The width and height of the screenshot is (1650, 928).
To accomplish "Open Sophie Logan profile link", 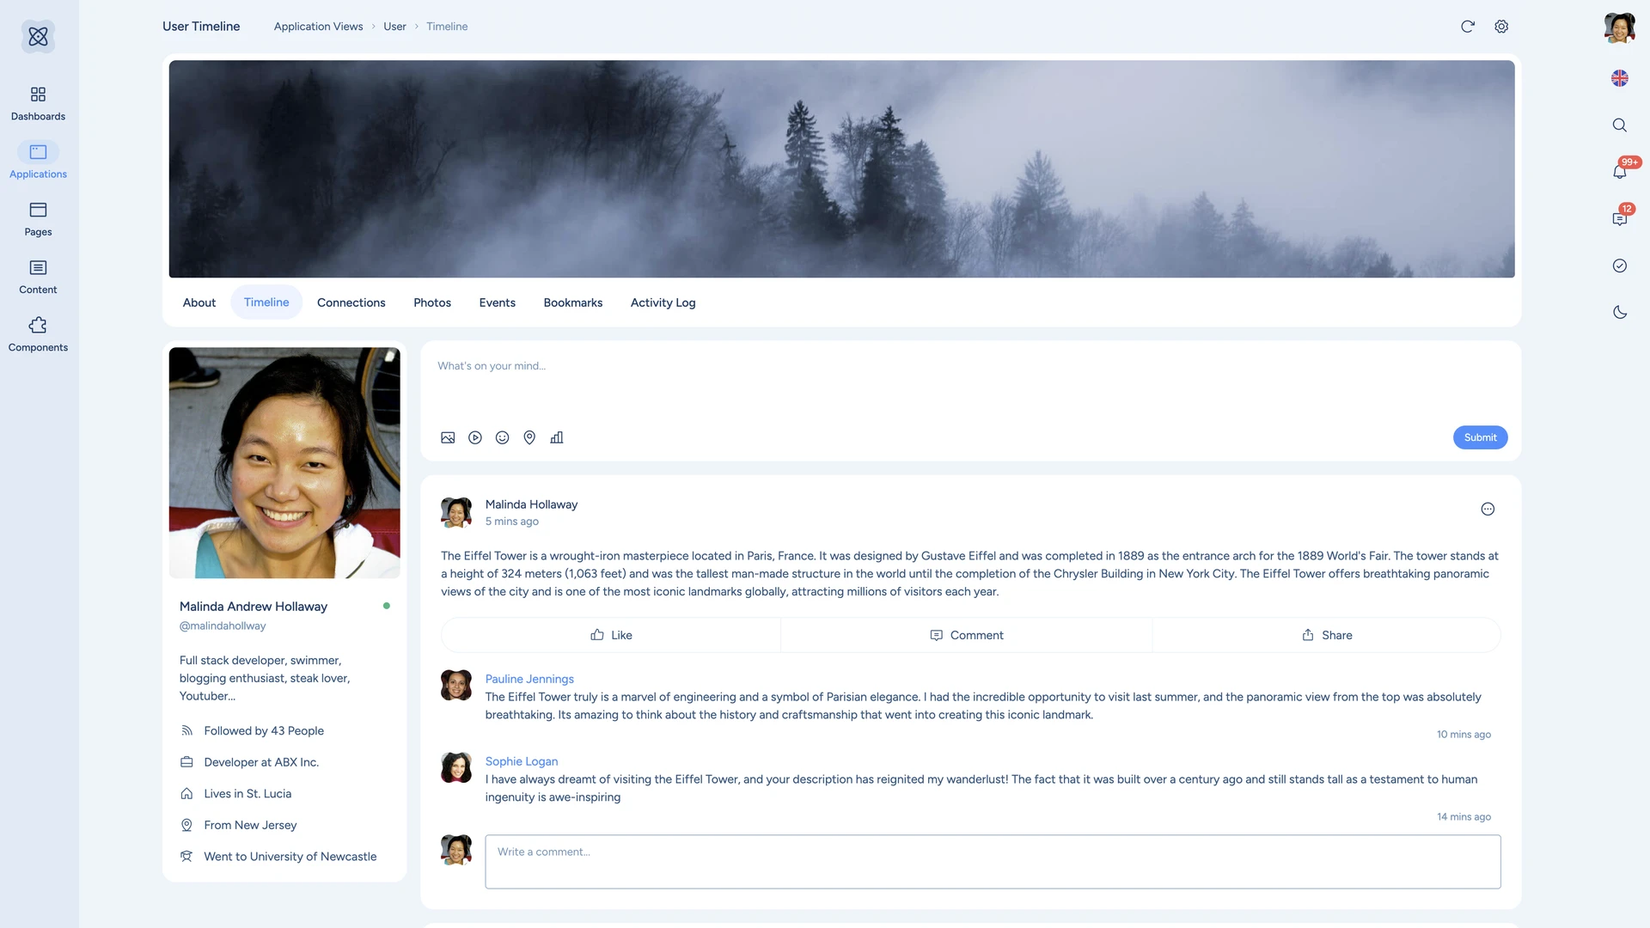I will tap(522, 761).
